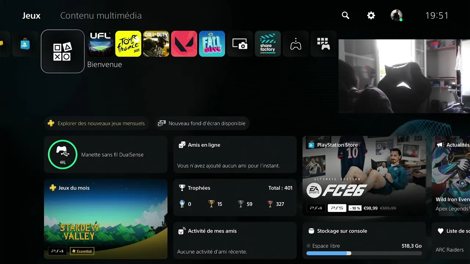Click the Espace libre storage progress bar
Image resolution: width=470 pixels, height=264 pixels.
364,253
